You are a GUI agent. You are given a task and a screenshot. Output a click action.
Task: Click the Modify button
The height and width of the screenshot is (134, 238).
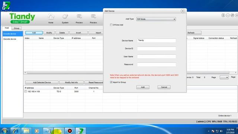click(x=49, y=33)
